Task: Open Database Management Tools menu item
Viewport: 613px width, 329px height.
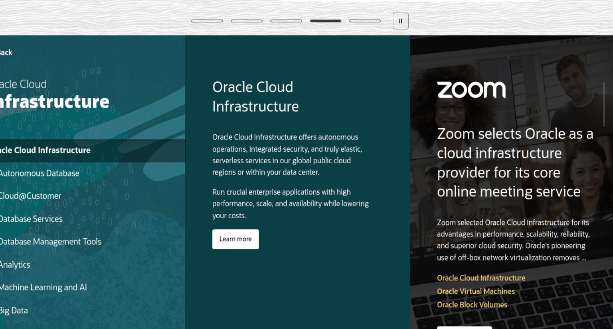Action: tap(50, 242)
